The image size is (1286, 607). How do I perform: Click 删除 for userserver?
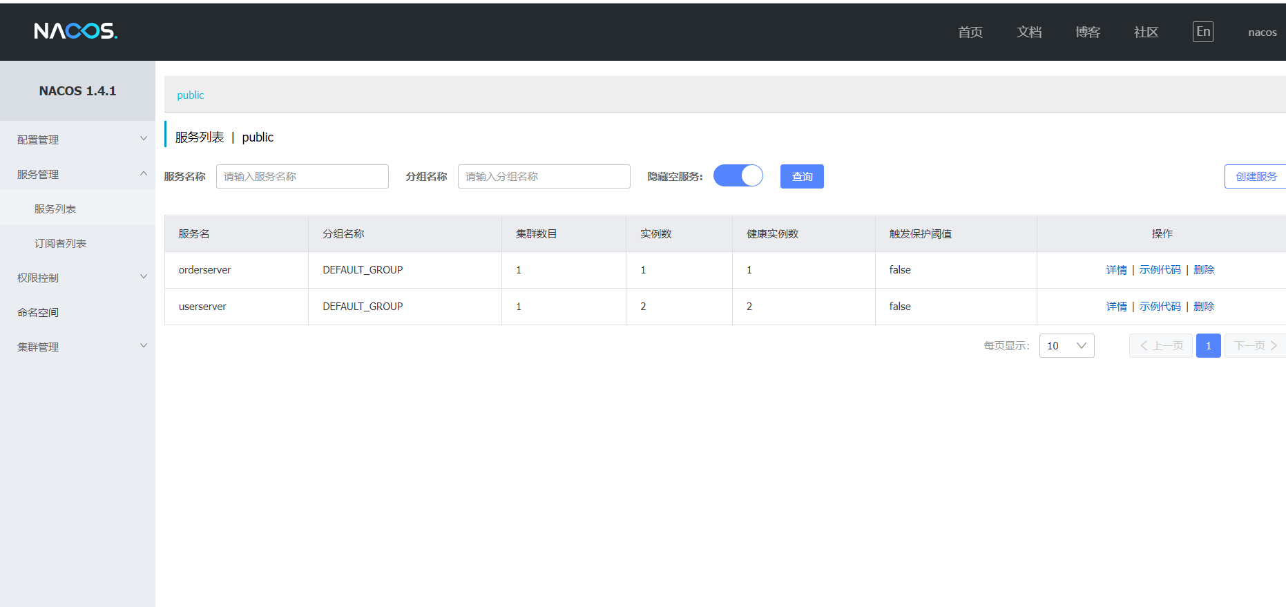tap(1204, 306)
